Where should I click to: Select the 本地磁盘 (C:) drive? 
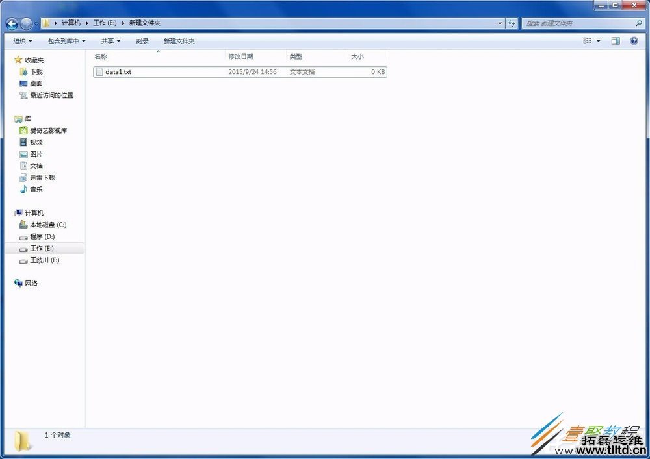(44, 225)
